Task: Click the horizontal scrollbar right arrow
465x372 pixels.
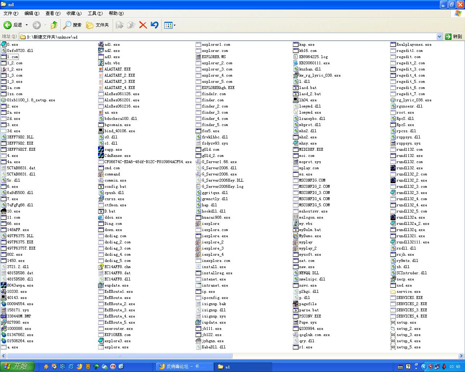Action: tap(461, 356)
